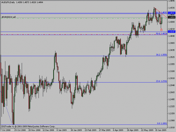Click the 1.3355 price scale value
Image resolution: width=176 pixels, height=132 pixels.
coord(172,64)
